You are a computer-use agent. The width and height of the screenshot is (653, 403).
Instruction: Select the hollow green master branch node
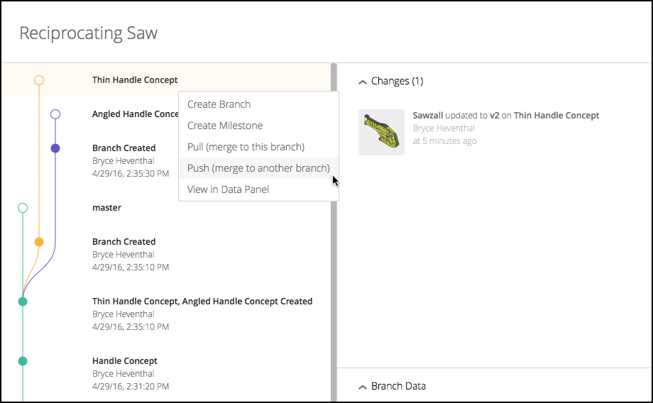point(23,208)
